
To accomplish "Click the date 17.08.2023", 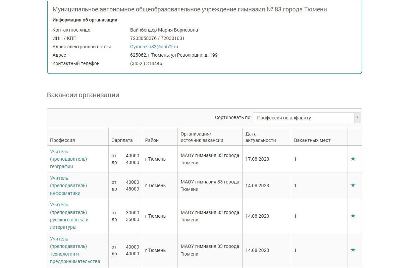I will (257, 159).
